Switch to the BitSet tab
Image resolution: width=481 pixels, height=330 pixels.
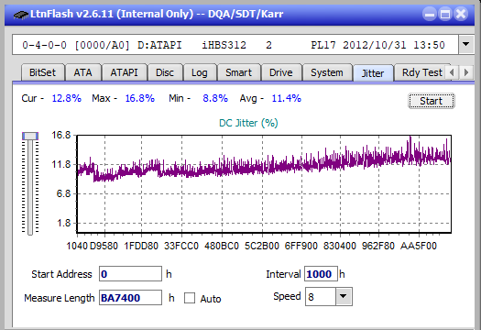[43, 72]
